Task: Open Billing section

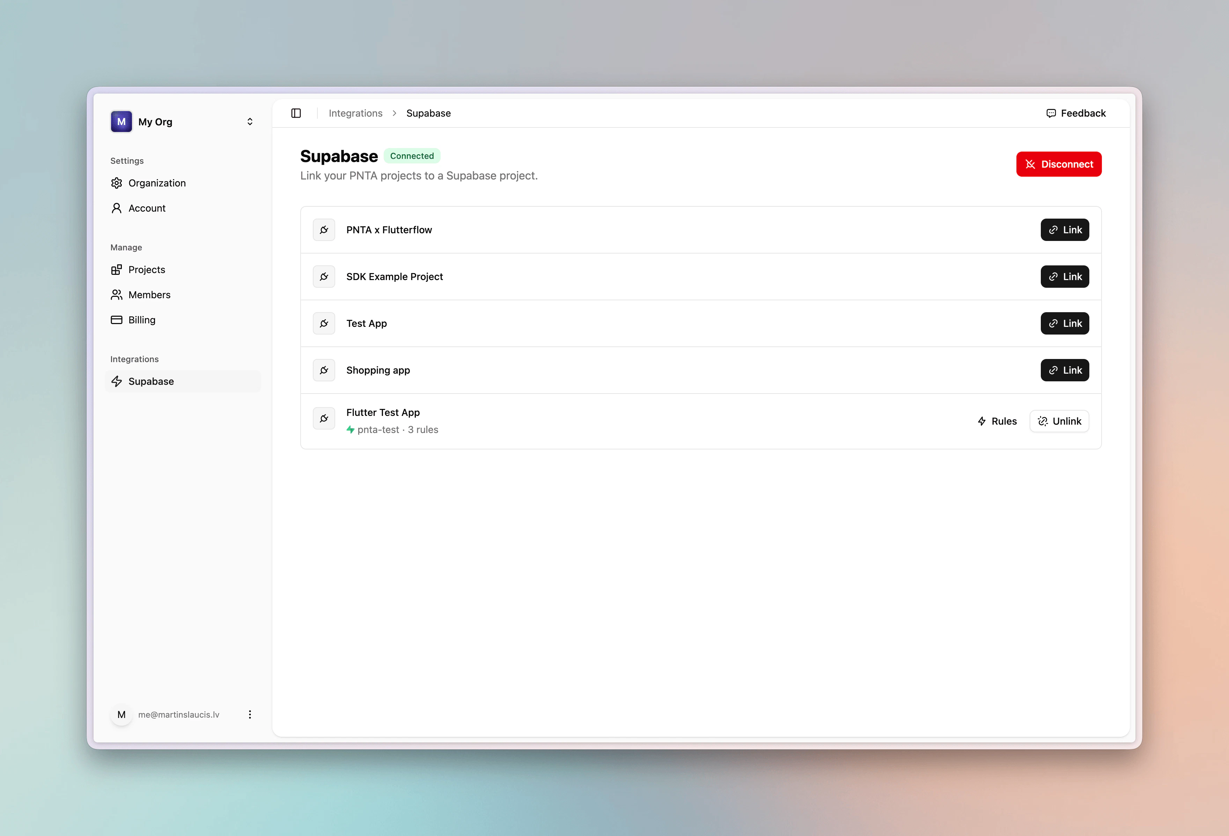Action: point(183,320)
